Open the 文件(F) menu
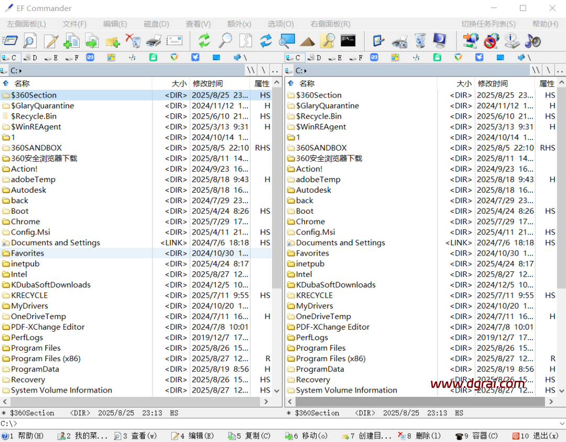 (x=74, y=24)
